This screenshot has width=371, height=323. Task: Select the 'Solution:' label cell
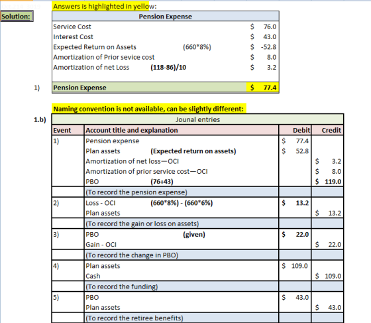(x=17, y=17)
